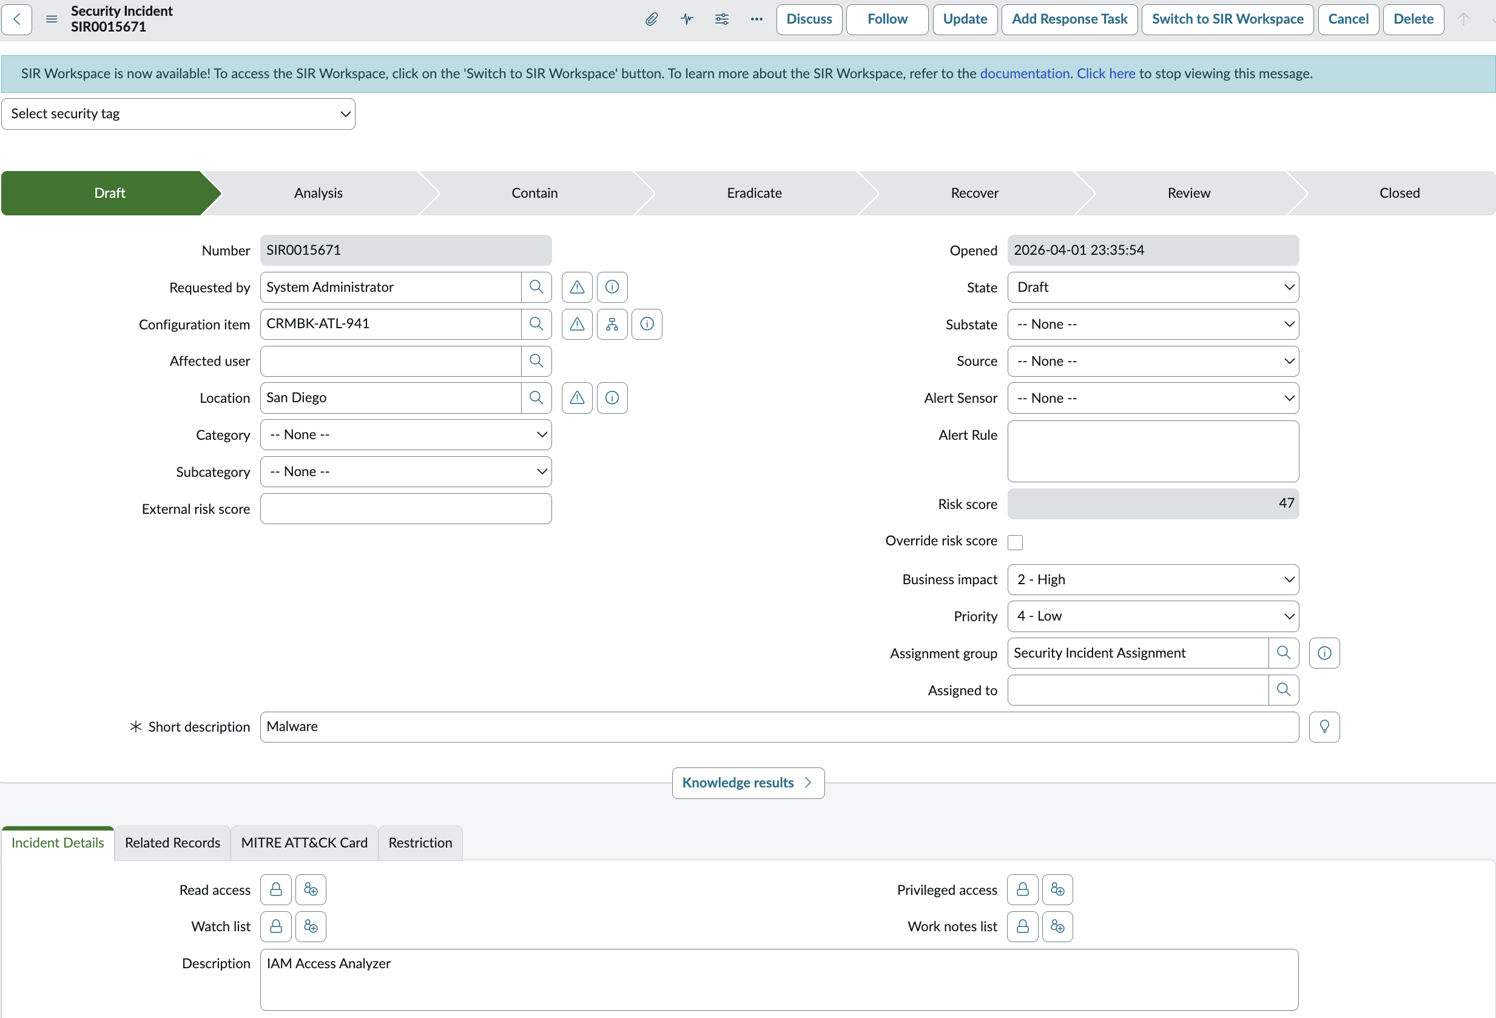The width and height of the screenshot is (1496, 1018).
Task: Open the Source dropdown
Action: pos(1153,361)
